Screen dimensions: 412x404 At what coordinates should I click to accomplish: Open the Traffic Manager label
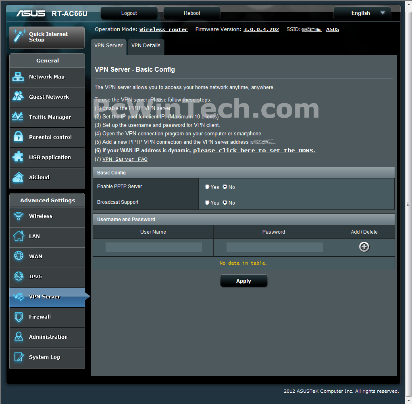(x=50, y=117)
